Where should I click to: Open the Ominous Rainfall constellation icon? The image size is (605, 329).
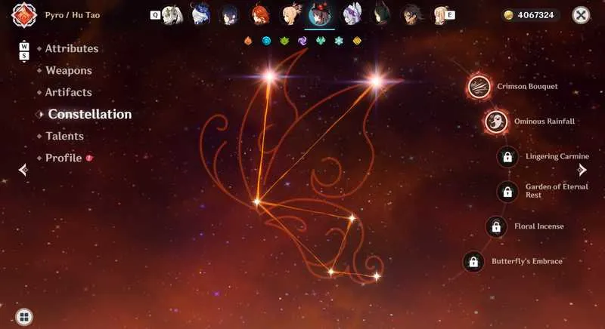(496, 121)
